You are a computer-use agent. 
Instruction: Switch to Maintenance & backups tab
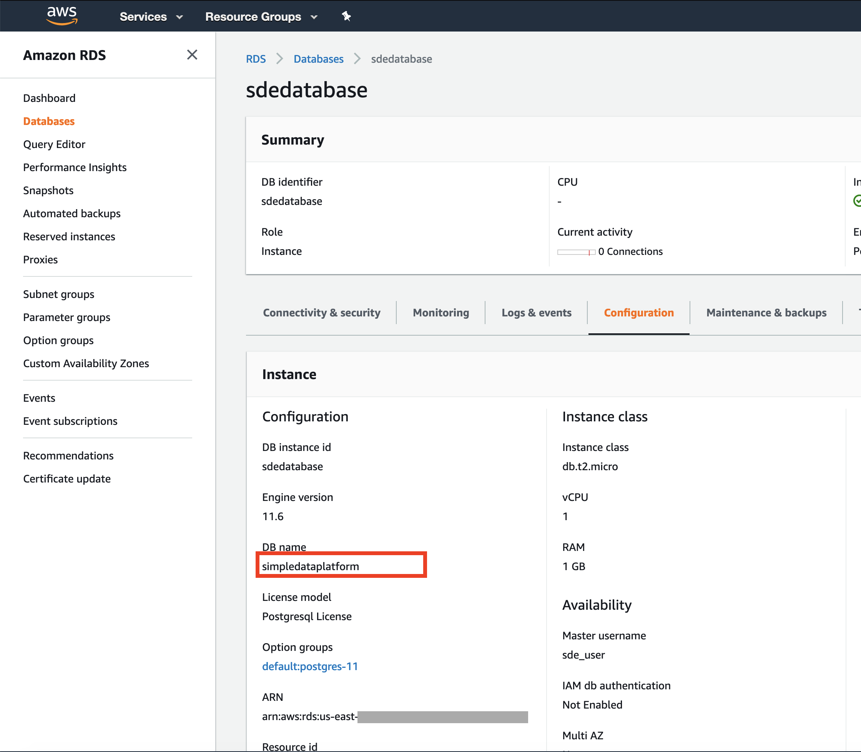pos(766,313)
